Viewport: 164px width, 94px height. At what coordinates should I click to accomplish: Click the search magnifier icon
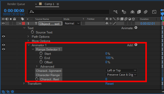[31, 12]
